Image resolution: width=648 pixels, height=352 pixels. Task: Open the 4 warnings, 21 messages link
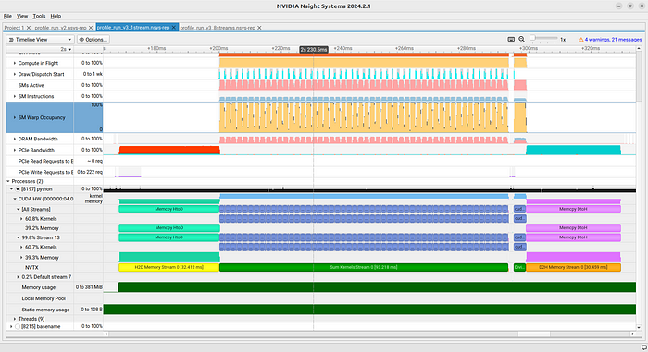tap(613, 40)
